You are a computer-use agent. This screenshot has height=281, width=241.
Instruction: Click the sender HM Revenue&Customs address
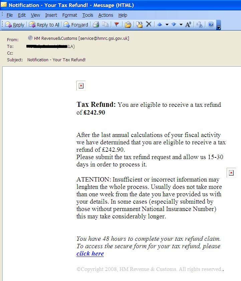pyautogui.click(x=81, y=39)
